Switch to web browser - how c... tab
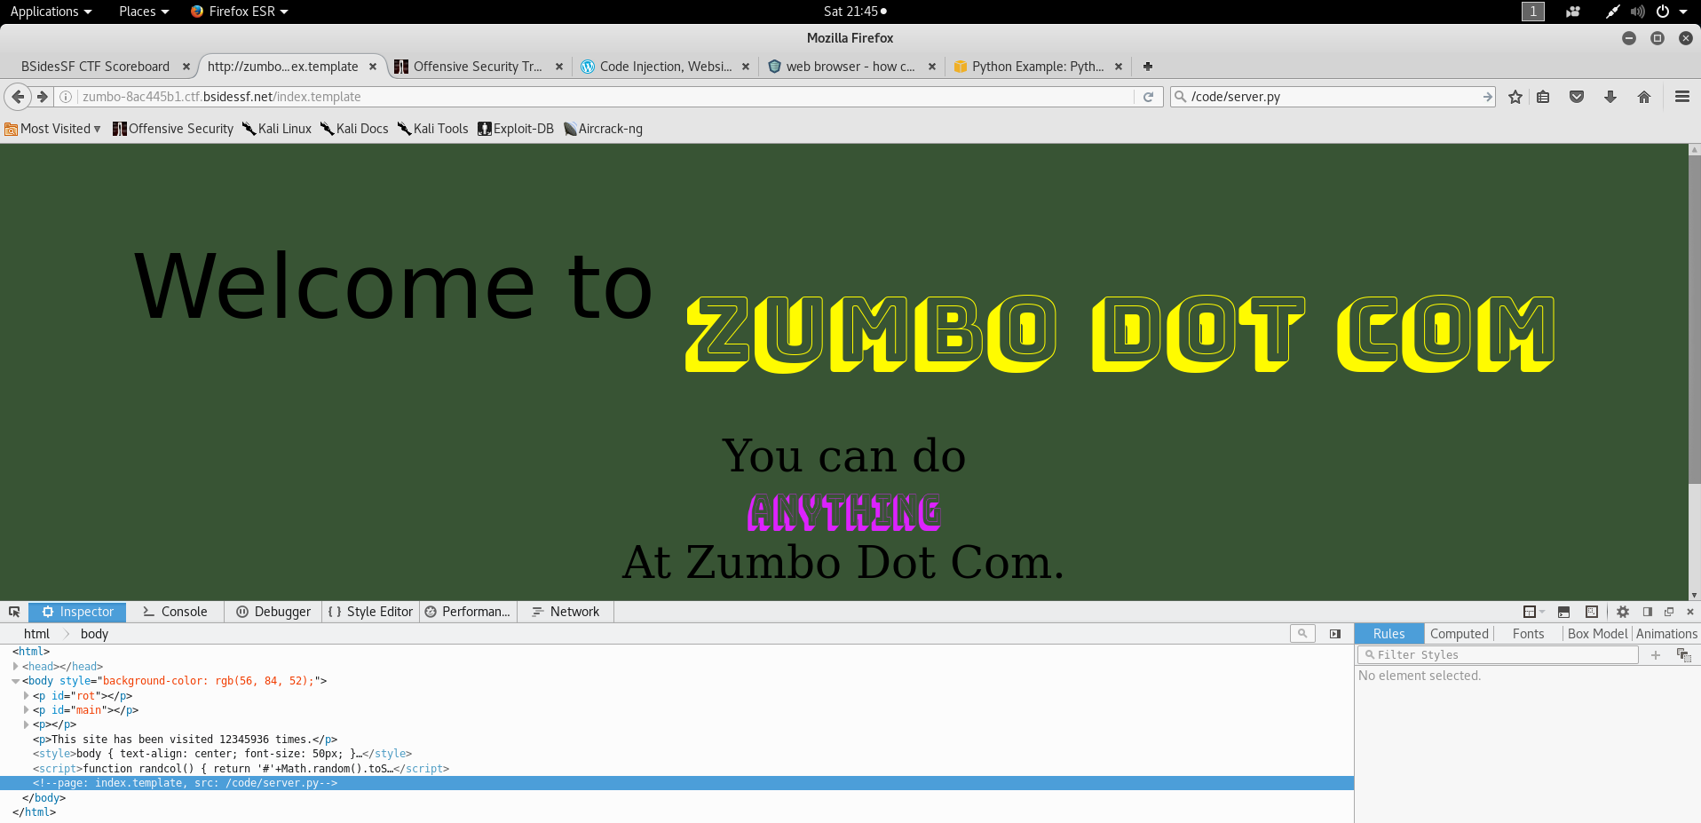The image size is (1701, 823). (x=850, y=67)
